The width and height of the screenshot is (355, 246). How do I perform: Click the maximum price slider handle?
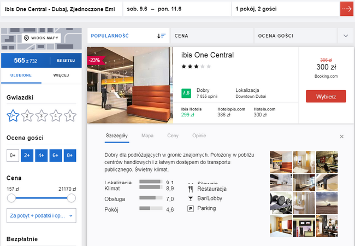[x=71, y=198]
